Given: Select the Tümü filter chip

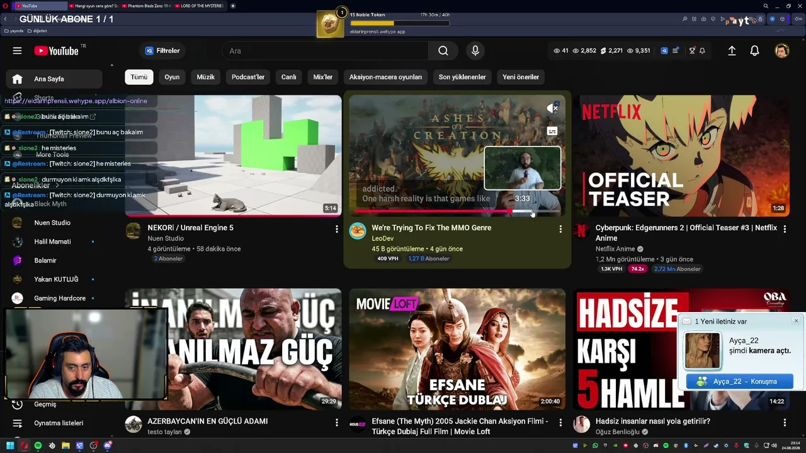Looking at the screenshot, I should [139, 77].
